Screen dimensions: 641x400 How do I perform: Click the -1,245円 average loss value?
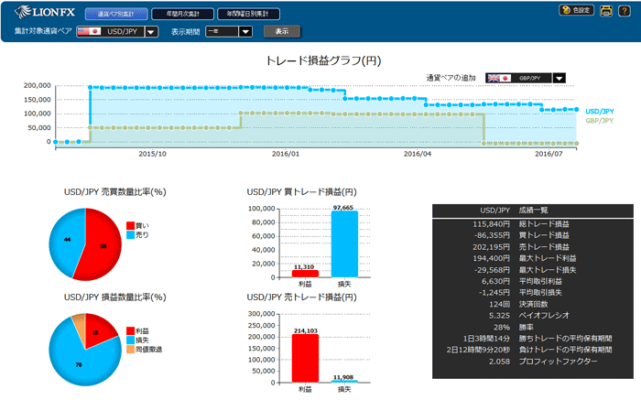pyautogui.click(x=494, y=293)
